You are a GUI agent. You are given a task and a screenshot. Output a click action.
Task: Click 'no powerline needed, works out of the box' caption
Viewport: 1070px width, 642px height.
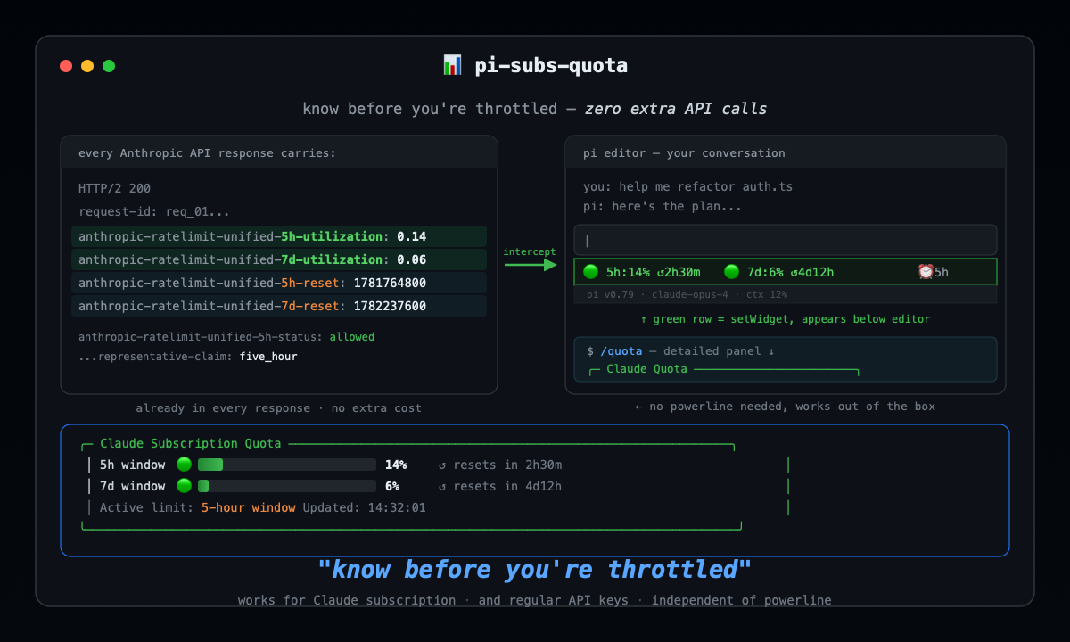point(786,407)
